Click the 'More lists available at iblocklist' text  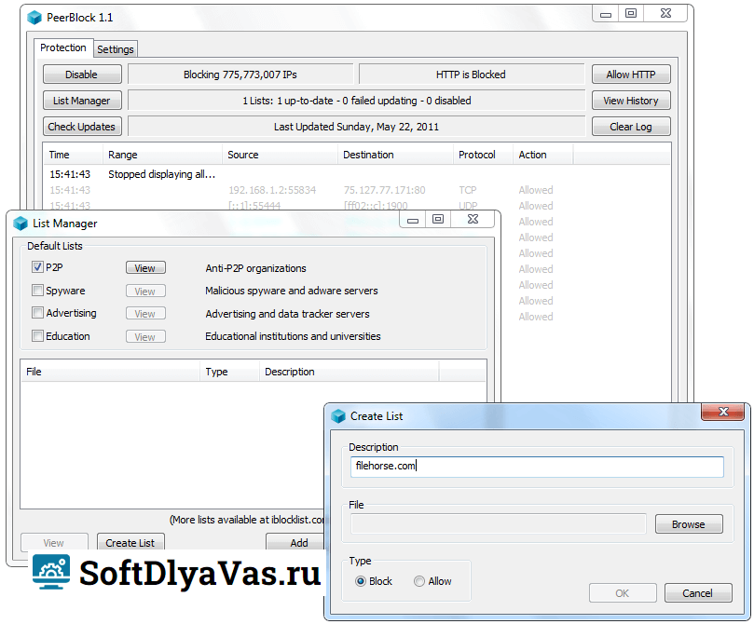(247, 520)
